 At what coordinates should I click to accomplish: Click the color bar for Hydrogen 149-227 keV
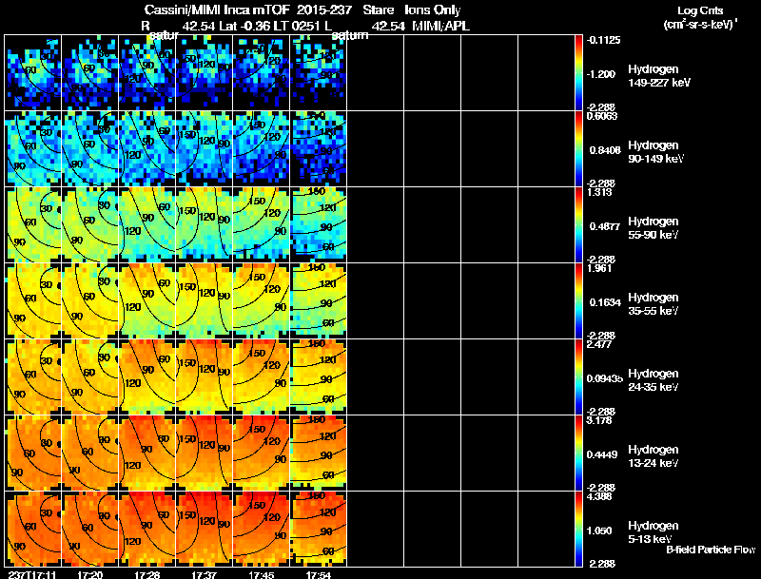(x=579, y=73)
